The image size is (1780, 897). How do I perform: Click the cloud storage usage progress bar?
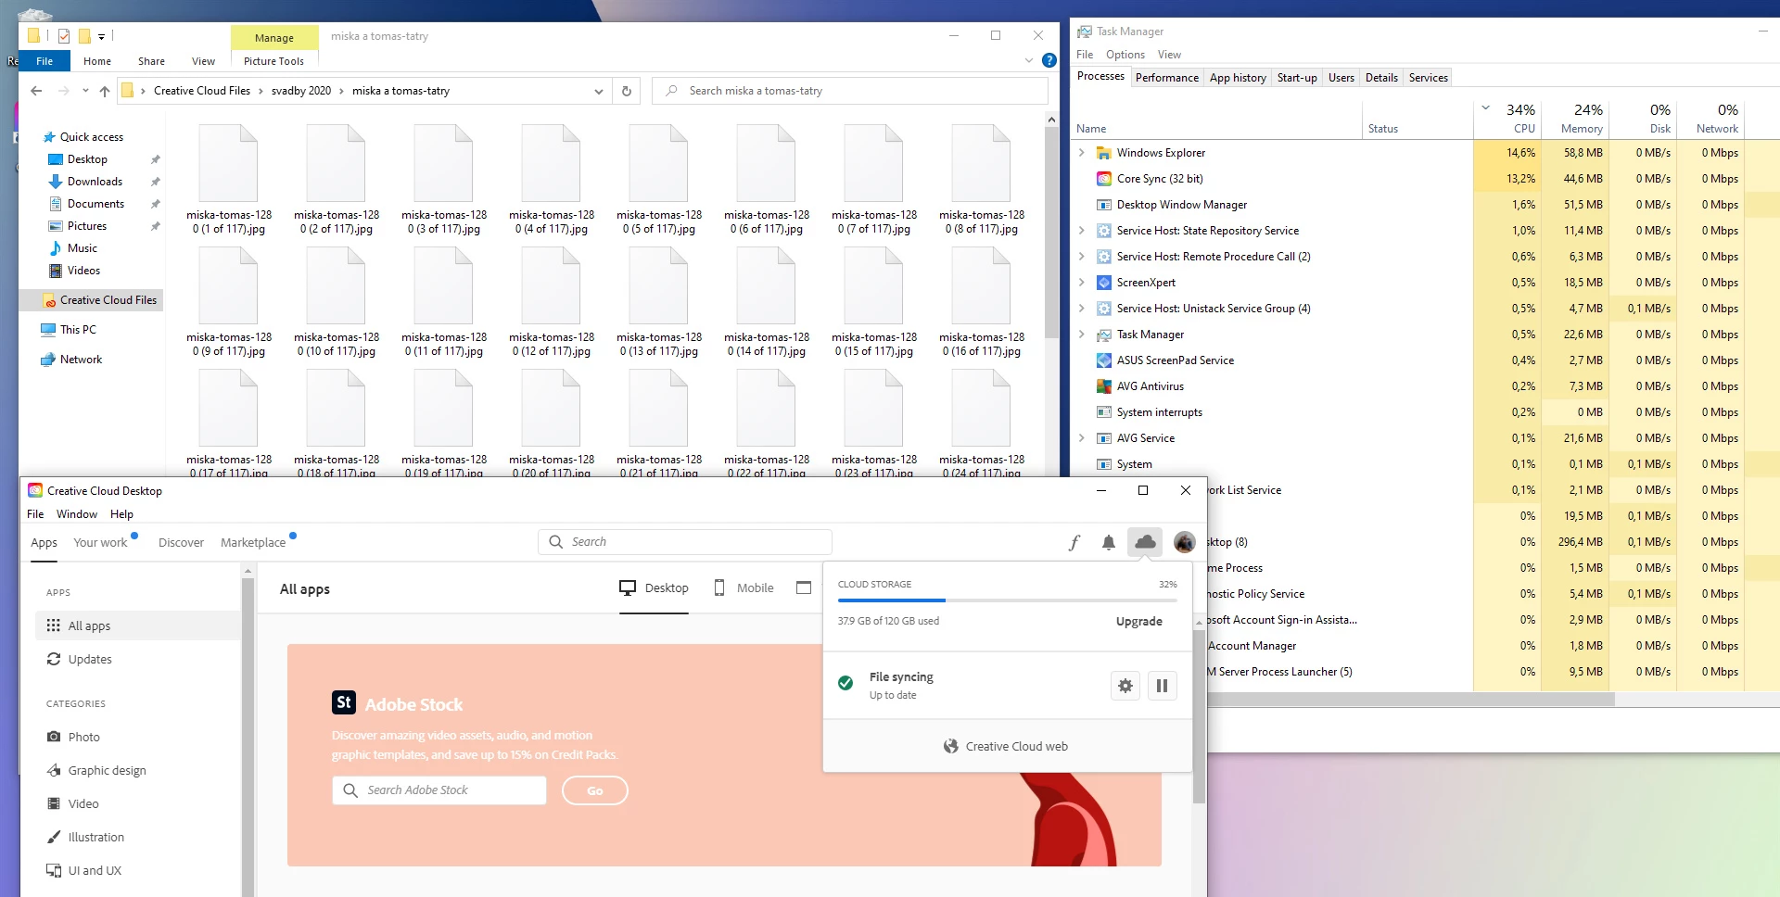(x=1008, y=600)
